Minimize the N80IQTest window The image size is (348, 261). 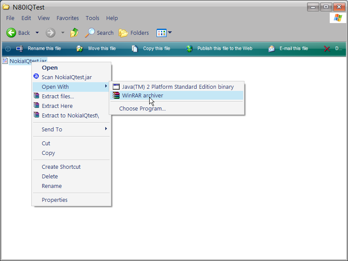point(313,7)
